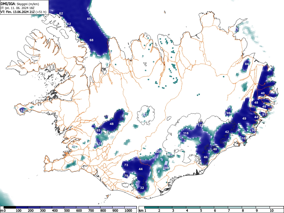Click the visibility value 79 in the south
Screen dimensions: 284x213
126,176
